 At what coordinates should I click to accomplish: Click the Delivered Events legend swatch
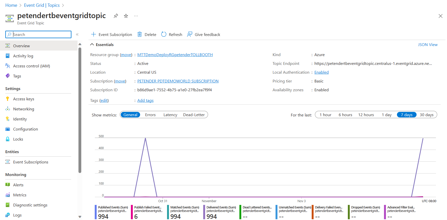pyautogui.click(x=204, y=212)
